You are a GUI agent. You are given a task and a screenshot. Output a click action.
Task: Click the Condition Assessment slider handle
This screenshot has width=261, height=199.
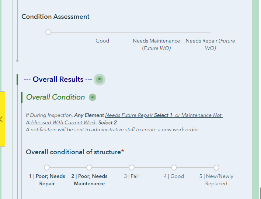48,32
